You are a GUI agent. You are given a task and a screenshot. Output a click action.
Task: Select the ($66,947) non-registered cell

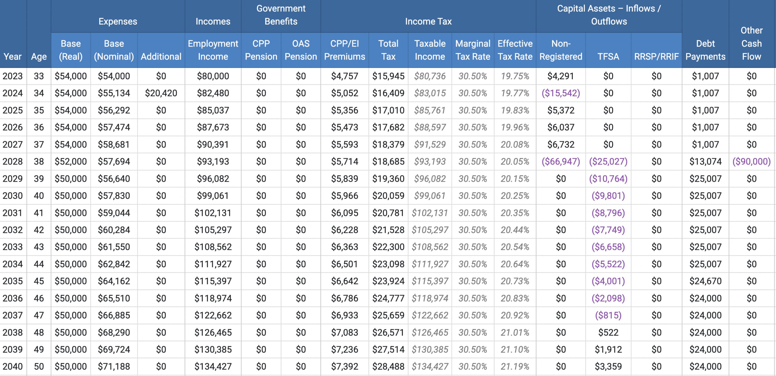coord(561,161)
